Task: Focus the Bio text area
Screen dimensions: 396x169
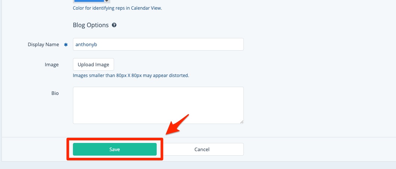Action: [158, 105]
